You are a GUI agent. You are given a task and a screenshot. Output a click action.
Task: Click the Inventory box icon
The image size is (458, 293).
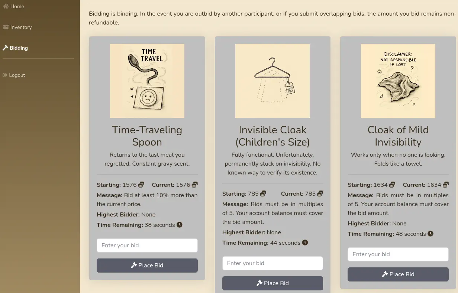[x=5, y=27]
